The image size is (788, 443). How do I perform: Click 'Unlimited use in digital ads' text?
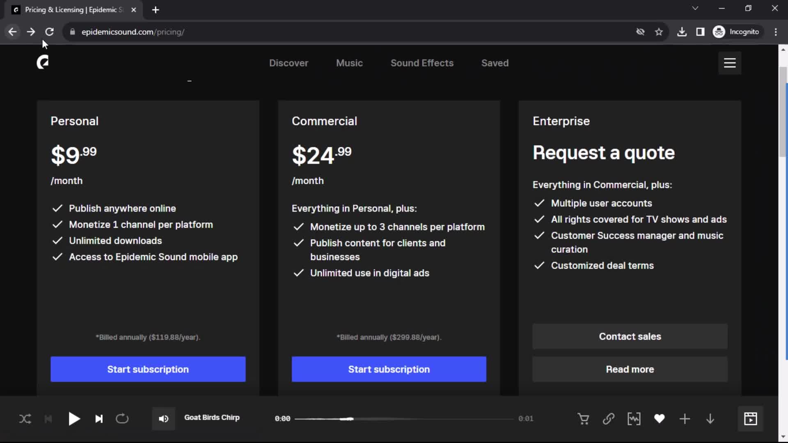tap(369, 273)
